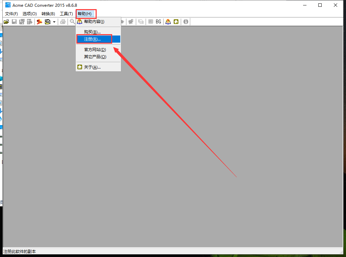Click the Open file folder icon
Image resolution: width=346 pixels, height=257 pixels.
(x=6, y=22)
